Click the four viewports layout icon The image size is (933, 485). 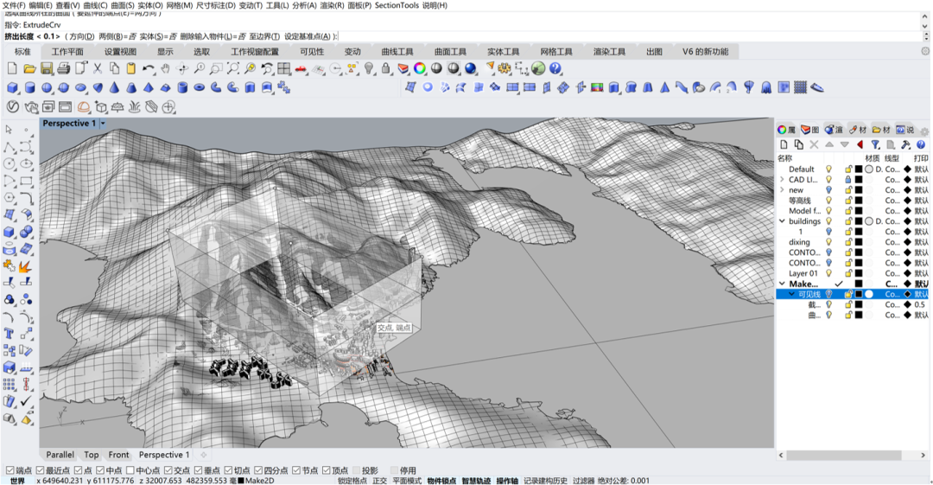(x=284, y=68)
